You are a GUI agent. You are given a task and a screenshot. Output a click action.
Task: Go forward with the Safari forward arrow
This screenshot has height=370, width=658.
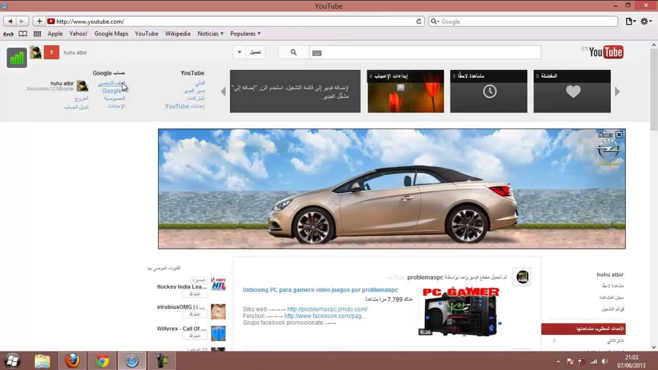coord(22,21)
